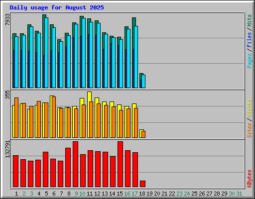This screenshot has height=199, width=255.
Task: Click the Sites legend label
Action: pos(249,130)
